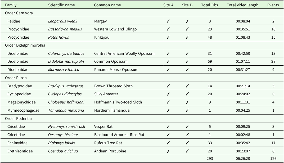Click Site A cross for Andean Porcupine
Screen dimensions: 284x163
pyautogui.click(x=168, y=151)
